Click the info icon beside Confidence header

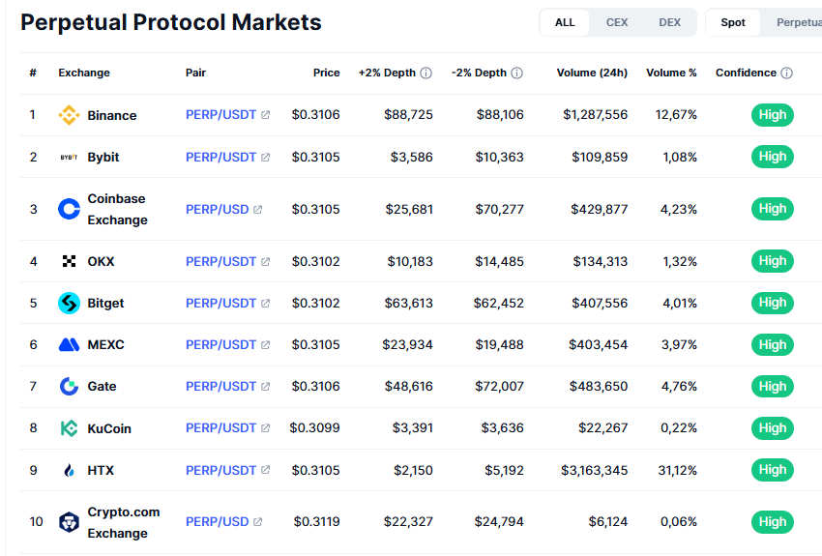[x=787, y=73]
